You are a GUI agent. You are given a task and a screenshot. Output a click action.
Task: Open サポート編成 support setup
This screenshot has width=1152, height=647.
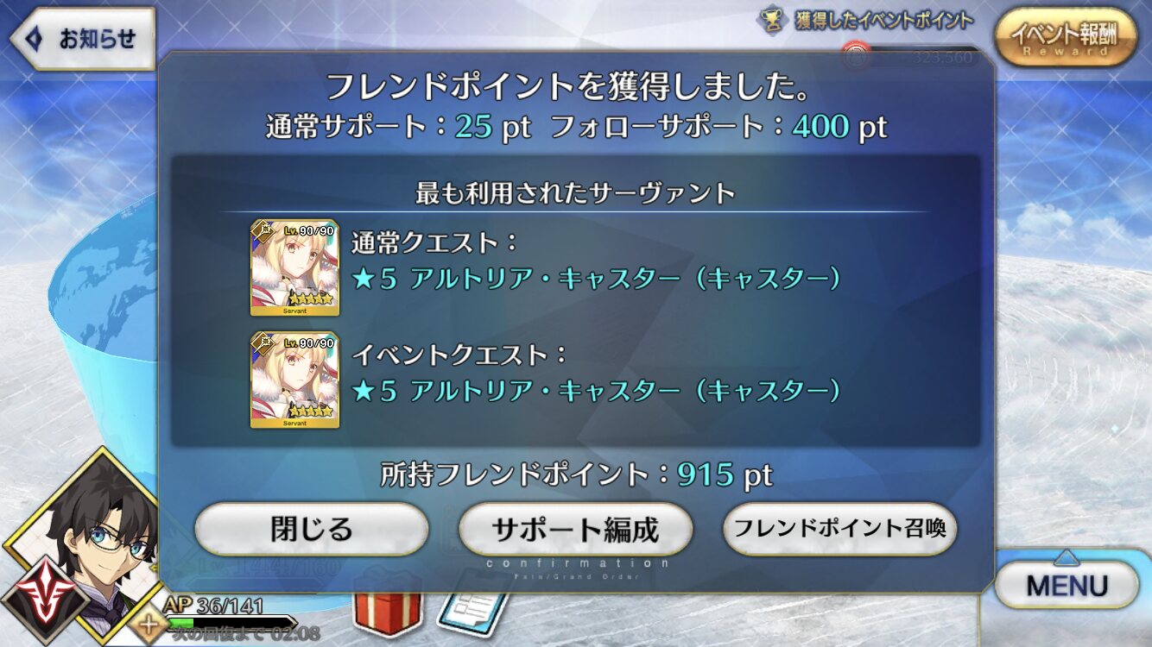click(x=575, y=529)
